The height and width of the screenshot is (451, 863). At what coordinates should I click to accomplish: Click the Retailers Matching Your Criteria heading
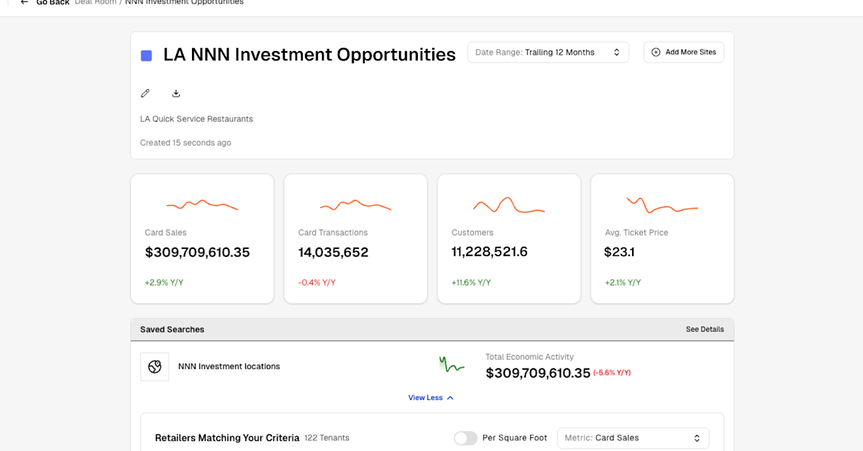[x=227, y=437]
